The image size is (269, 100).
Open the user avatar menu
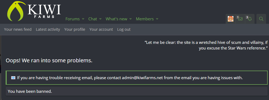coord(230,19)
